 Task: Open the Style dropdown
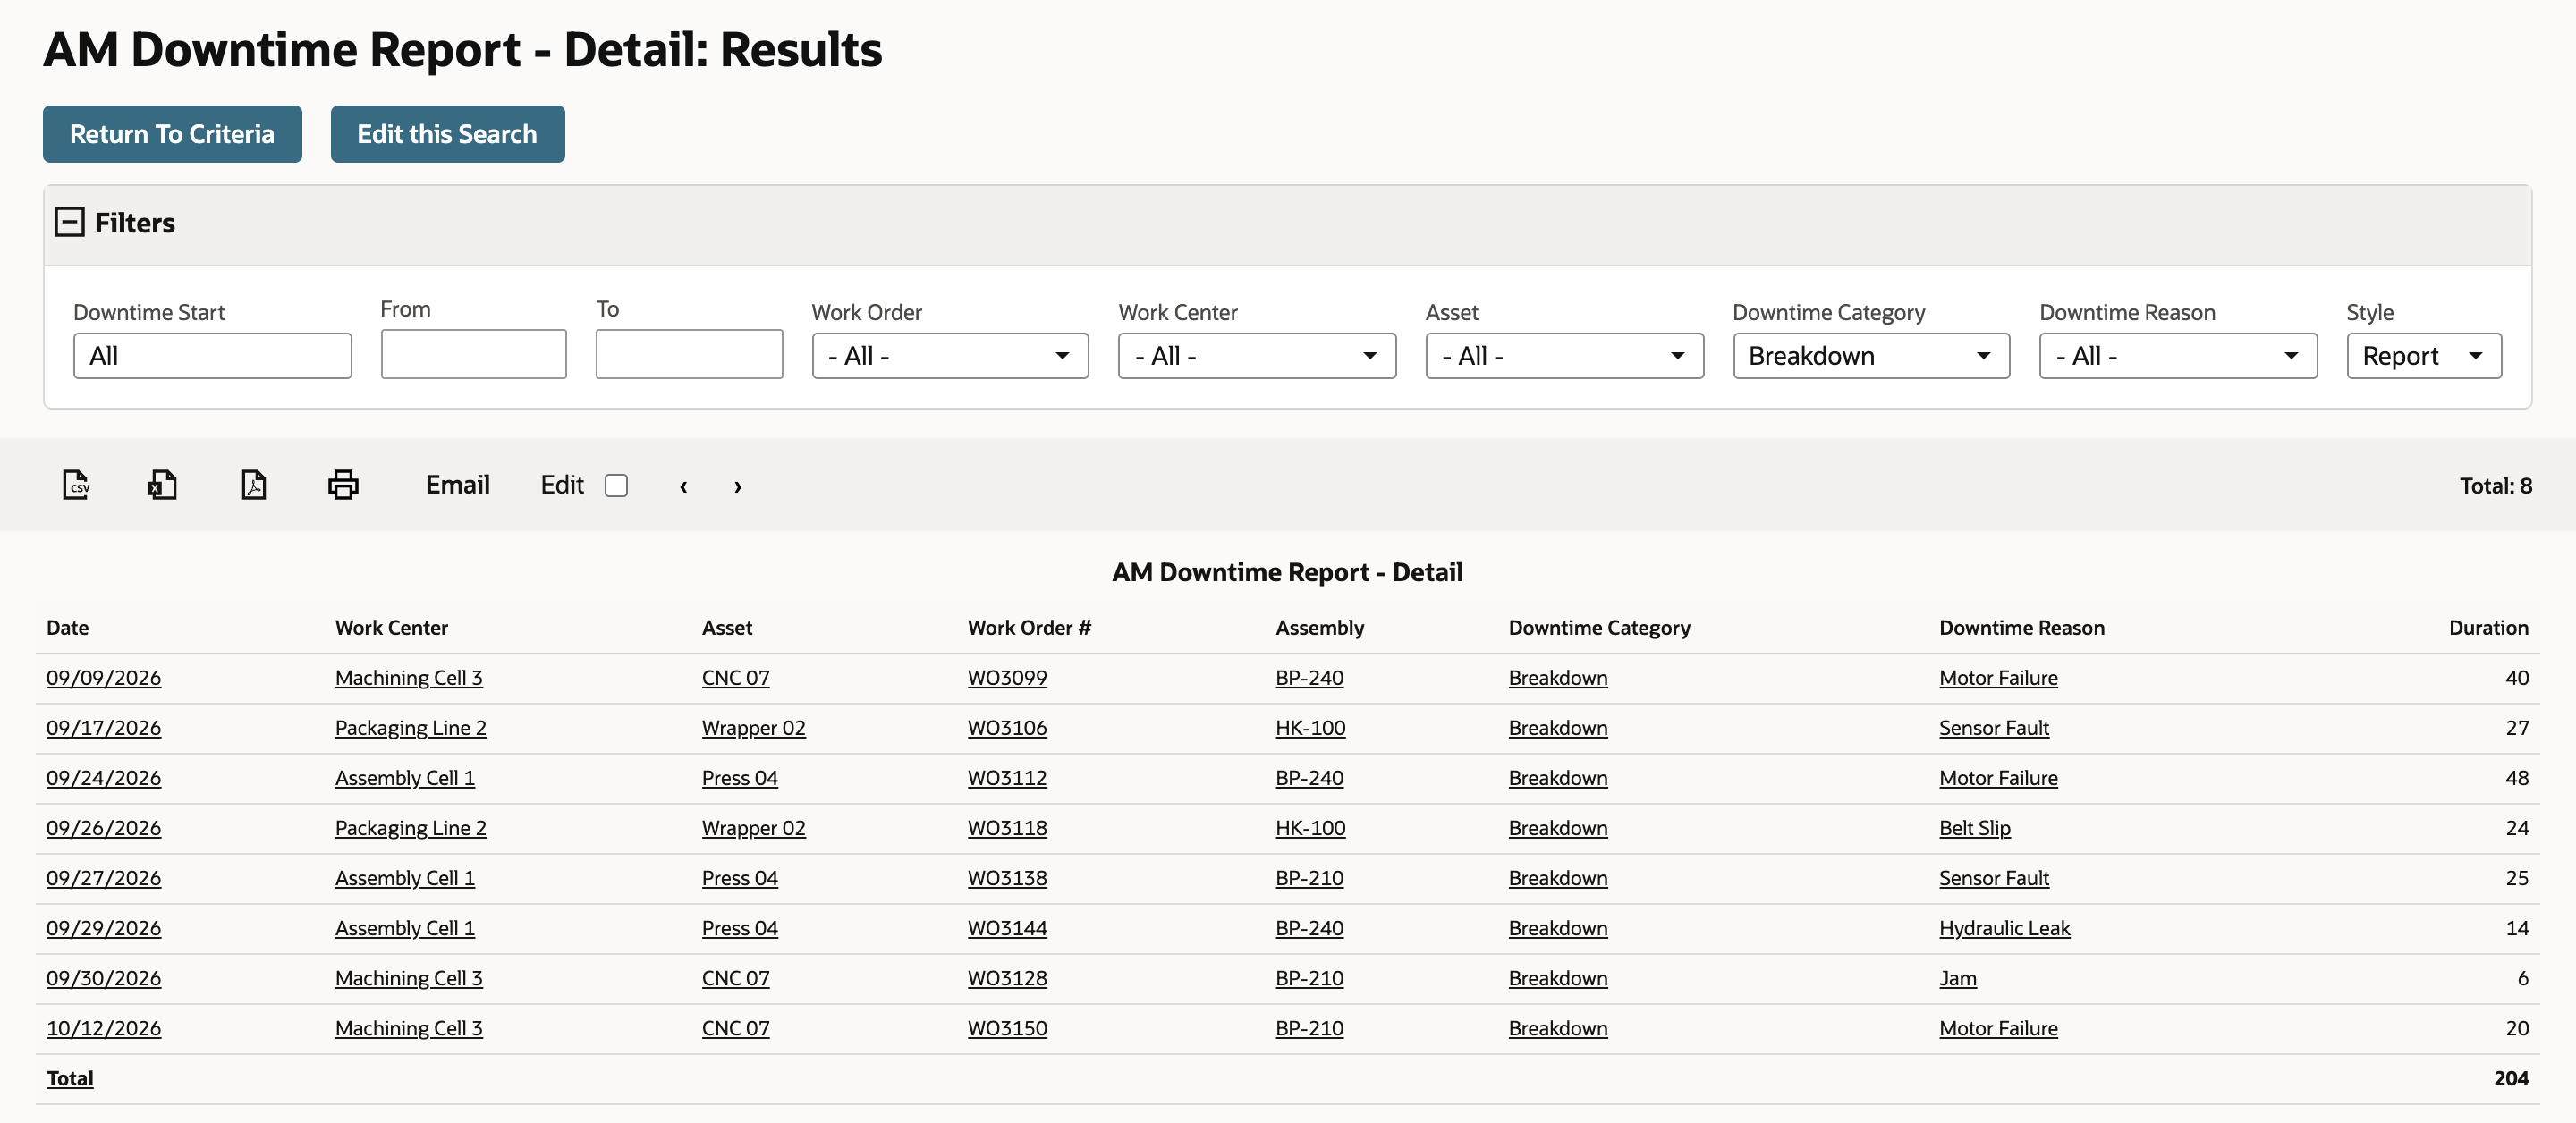tap(2424, 356)
